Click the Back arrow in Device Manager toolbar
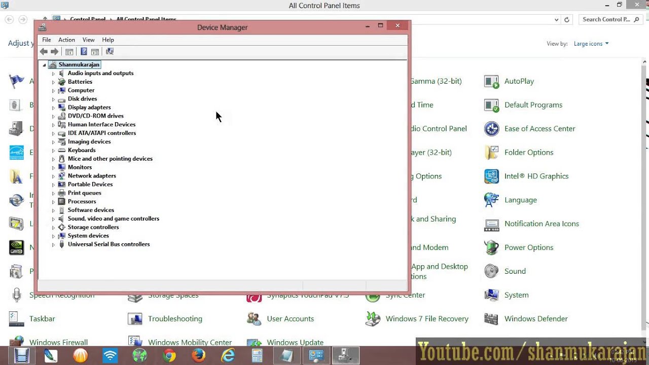 [44, 52]
